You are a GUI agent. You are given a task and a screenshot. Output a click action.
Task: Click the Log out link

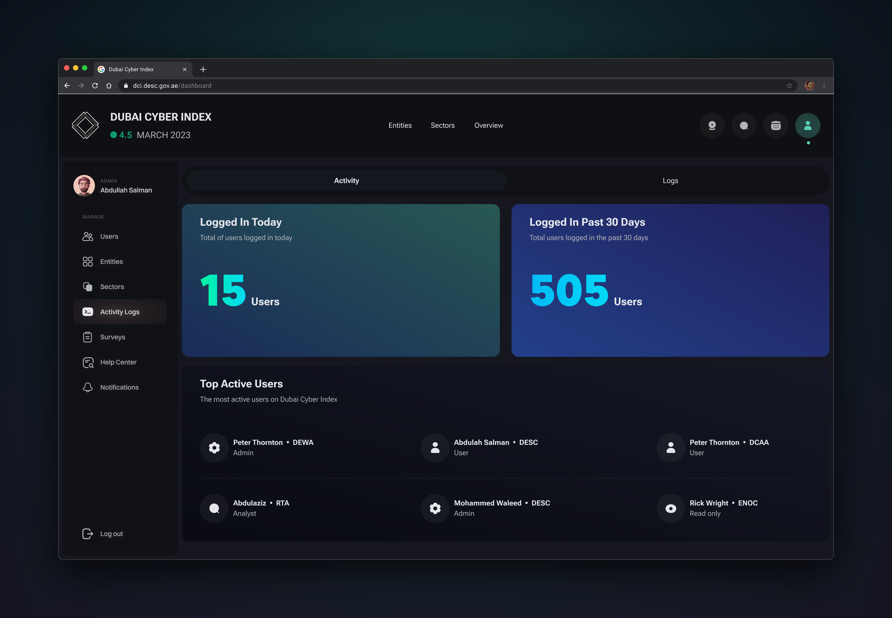[x=111, y=534]
